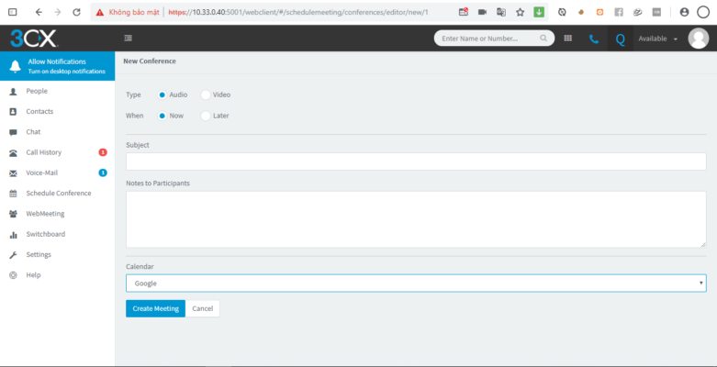Viewport: 717px width, 367px height.
Task: Click the user avatar profile picture
Action: pyautogui.click(x=698, y=39)
